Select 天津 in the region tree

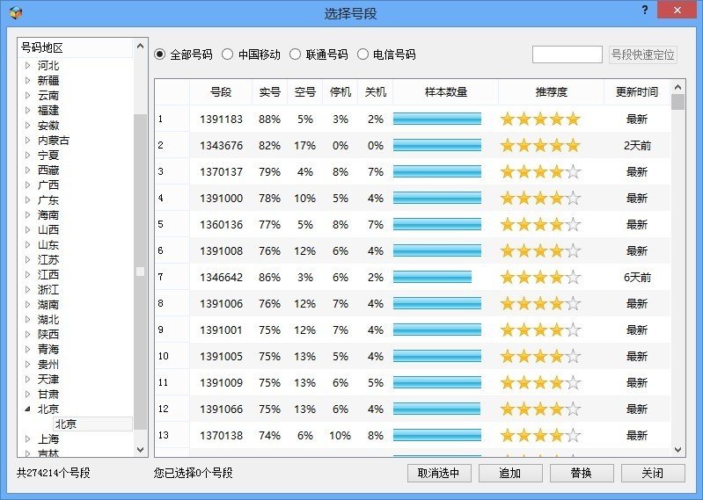pos(48,379)
